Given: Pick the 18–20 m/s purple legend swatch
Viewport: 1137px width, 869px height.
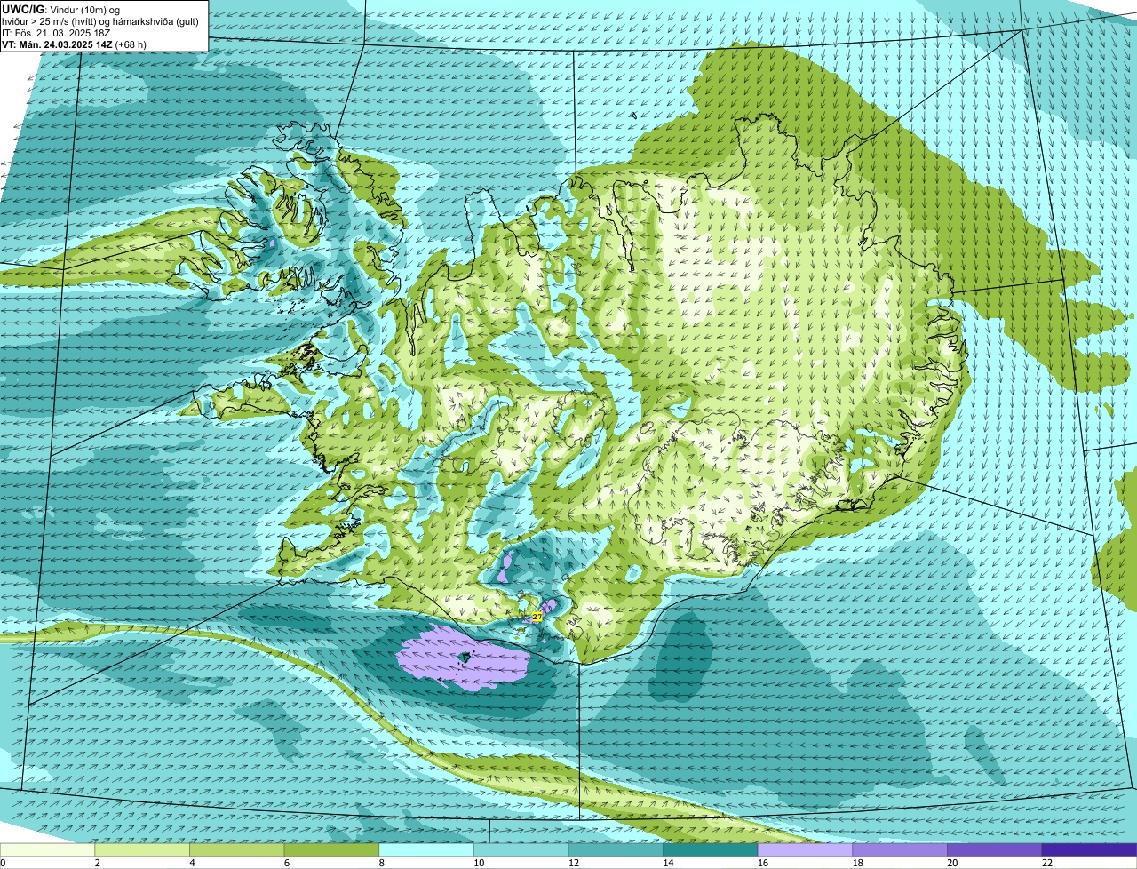Looking at the screenshot, I should point(900,849).
